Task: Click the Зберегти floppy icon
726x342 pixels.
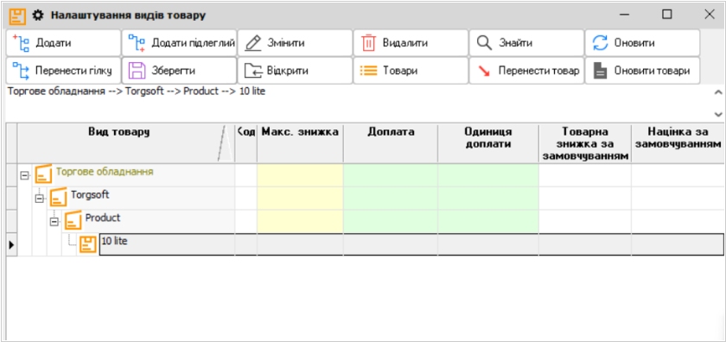Action: click(137, 71)
